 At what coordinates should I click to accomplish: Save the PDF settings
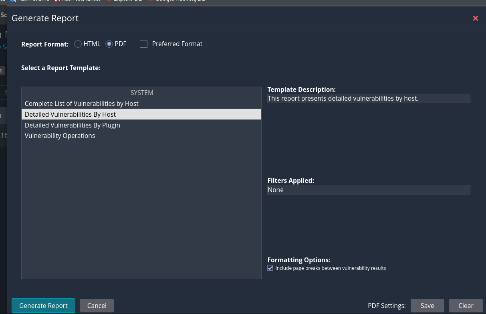point(427,306)
